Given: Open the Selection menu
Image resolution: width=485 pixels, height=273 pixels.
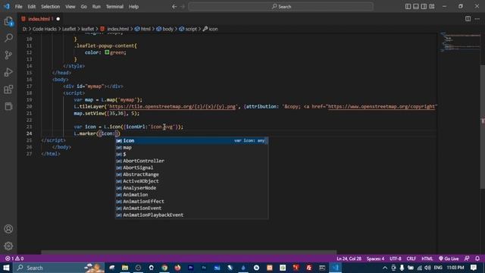Looking at the screenshot, I should [51, 7].
